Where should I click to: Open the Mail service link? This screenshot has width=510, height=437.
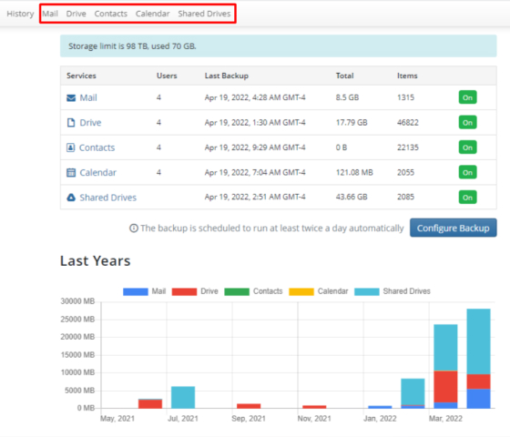88,98
